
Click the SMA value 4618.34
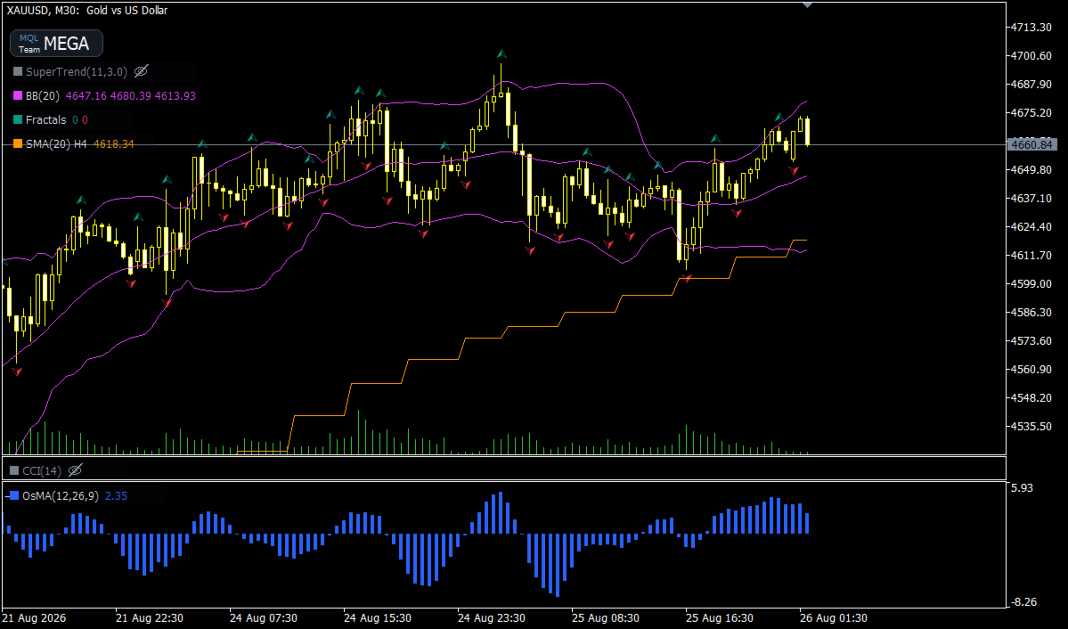point(113,143)
